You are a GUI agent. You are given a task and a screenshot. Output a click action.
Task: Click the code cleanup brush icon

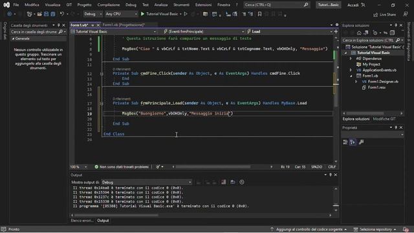tap(158, 167)
